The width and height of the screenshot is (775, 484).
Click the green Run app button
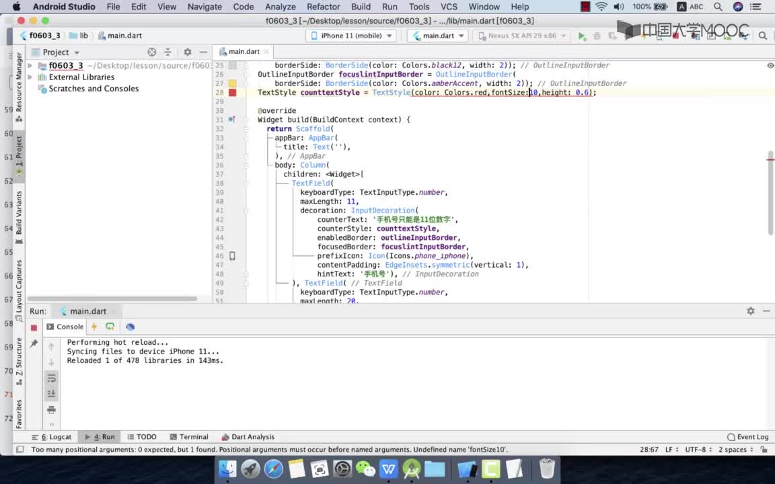[x=582, y=36]
